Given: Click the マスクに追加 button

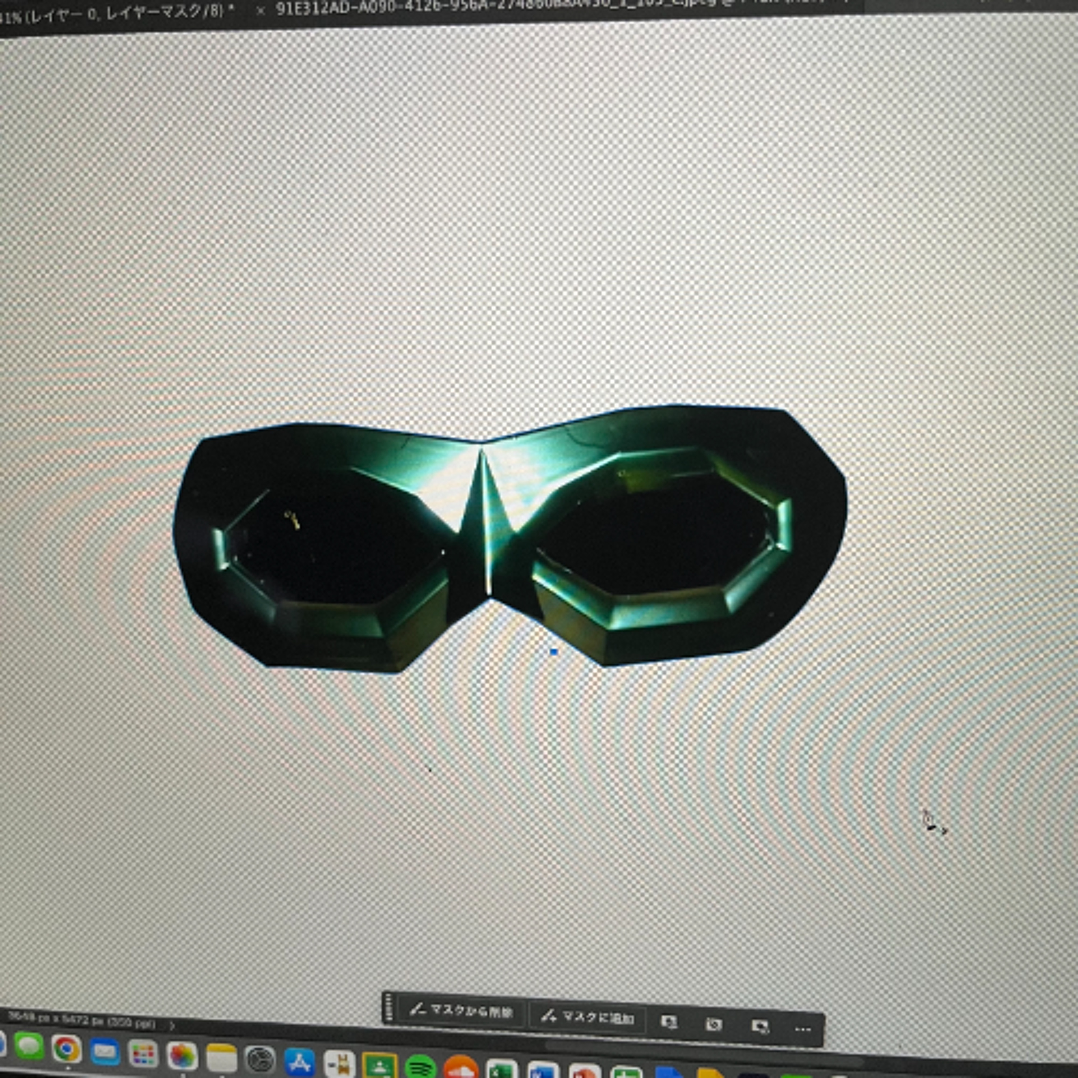Looking at the screenshot, I should point(587,1018).
